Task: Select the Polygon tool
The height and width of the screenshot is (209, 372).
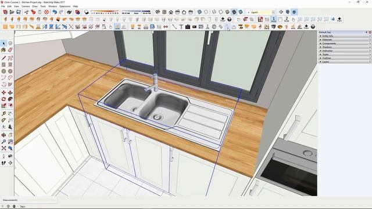Action: point(10,71)
